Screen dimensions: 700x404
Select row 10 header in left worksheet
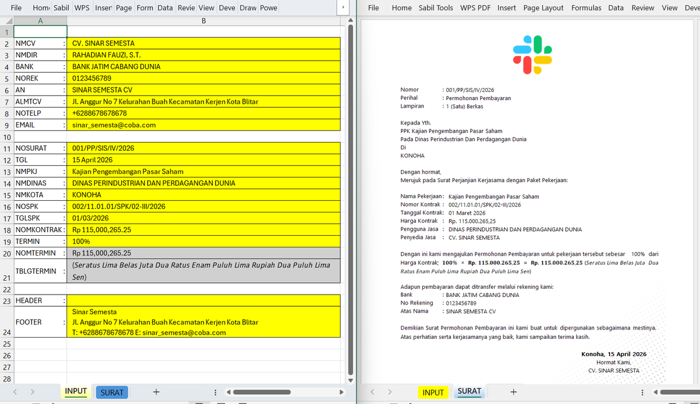pos(6,137)
